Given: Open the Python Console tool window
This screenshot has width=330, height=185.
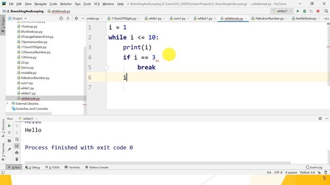Looking at the screenshot, I should (96, 168).
